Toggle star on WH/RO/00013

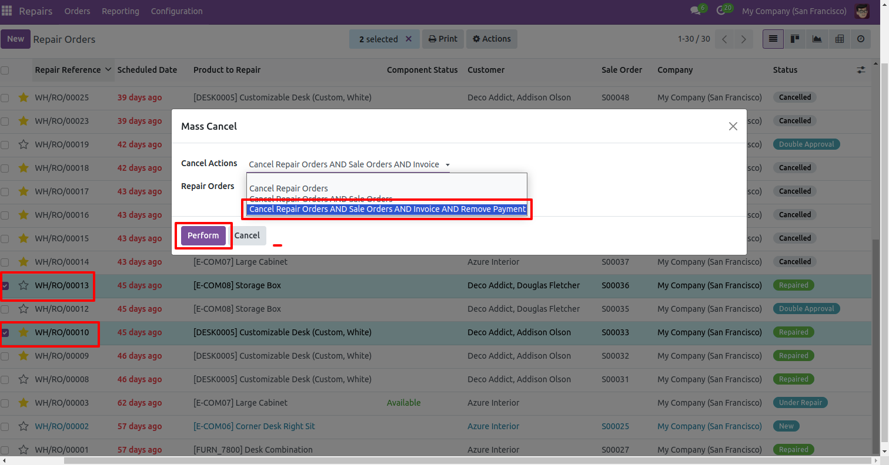(x=24, y=285)
